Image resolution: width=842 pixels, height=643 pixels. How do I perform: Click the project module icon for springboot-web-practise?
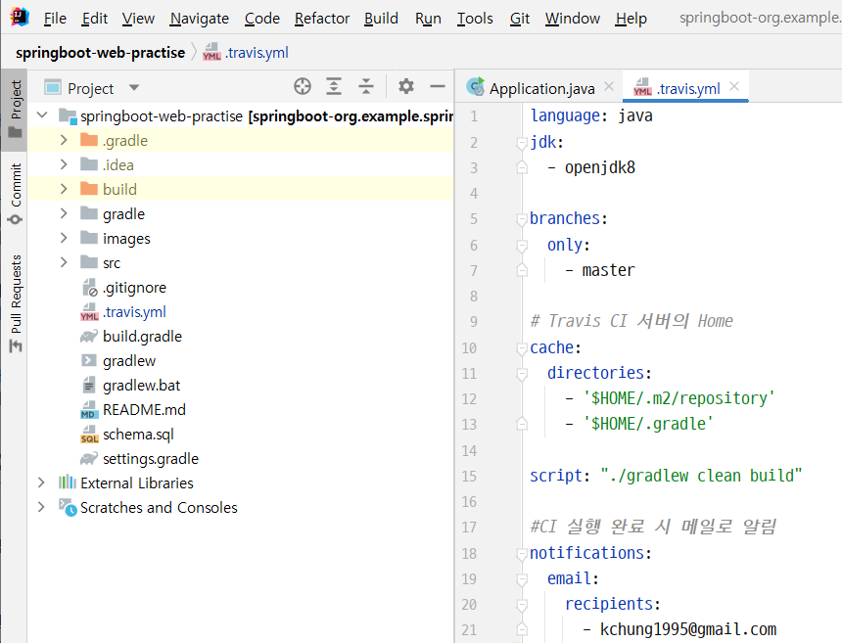coord(68,115)
